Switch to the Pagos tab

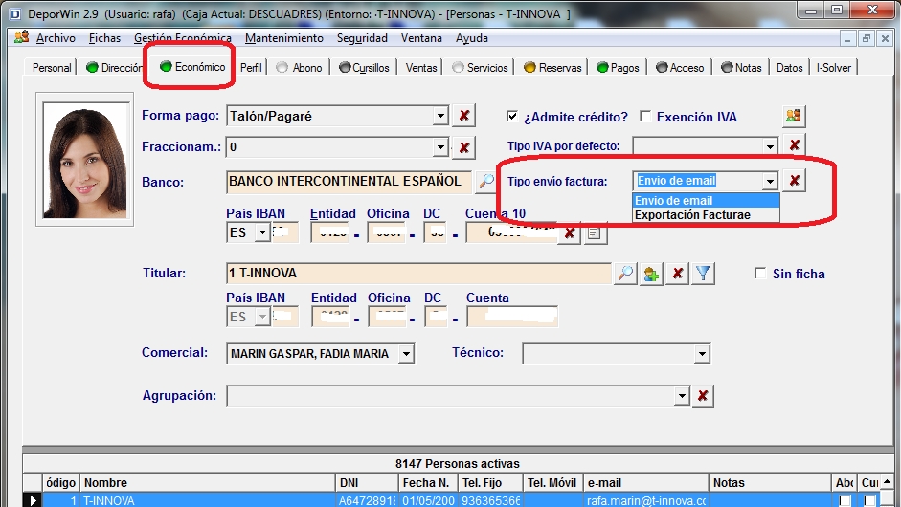tap(618, 68)
